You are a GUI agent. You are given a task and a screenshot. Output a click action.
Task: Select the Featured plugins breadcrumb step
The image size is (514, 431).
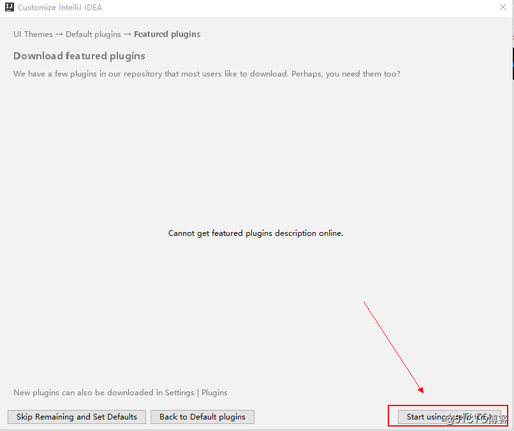(x=167, y=34)
